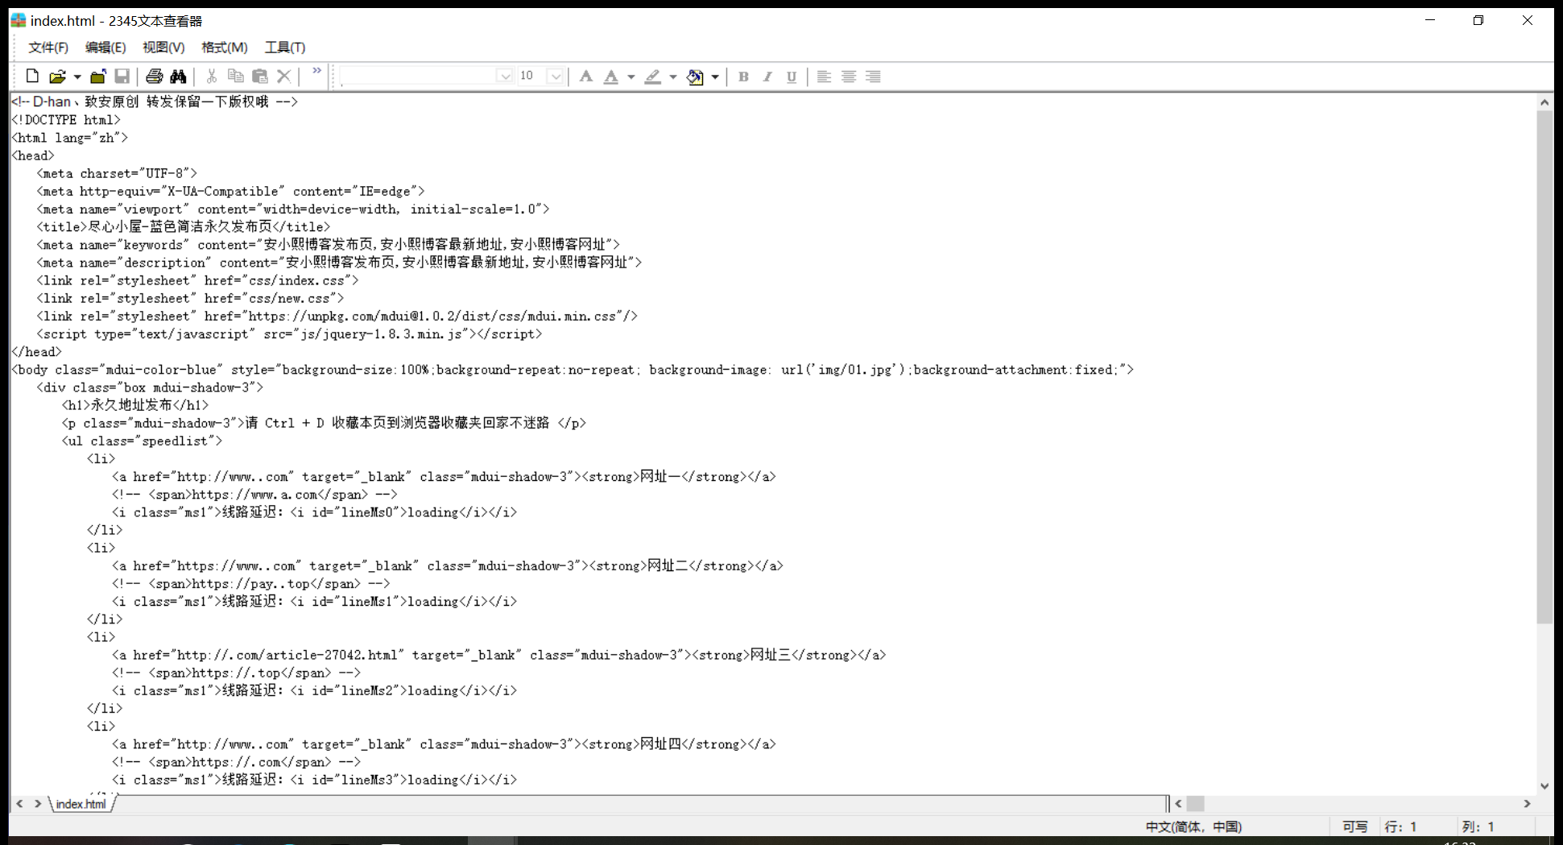Click the 列: 1 status entry
Viewport: 1563px width, 845px height.
(1478, 827)
